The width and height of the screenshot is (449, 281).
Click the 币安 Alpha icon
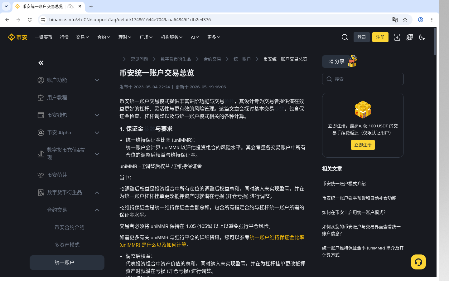click(x=41, y=133)
